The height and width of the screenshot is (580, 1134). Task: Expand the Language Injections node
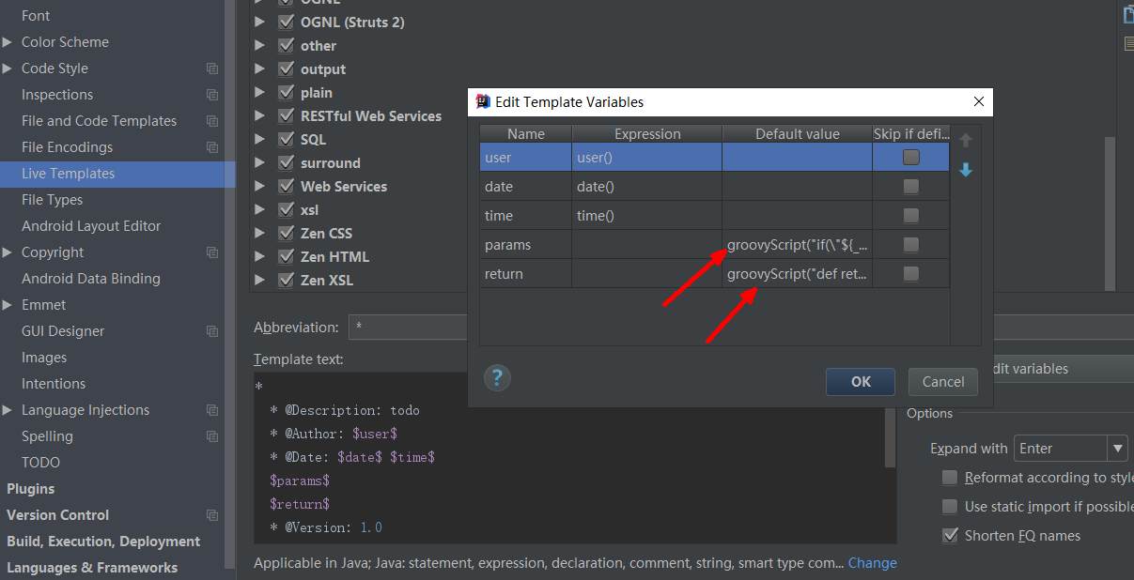pos(8,410)
